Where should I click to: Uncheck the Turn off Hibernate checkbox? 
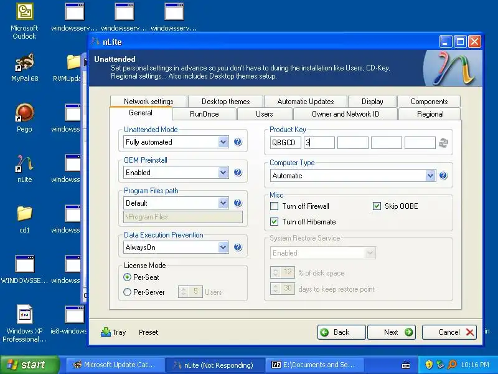274,222
